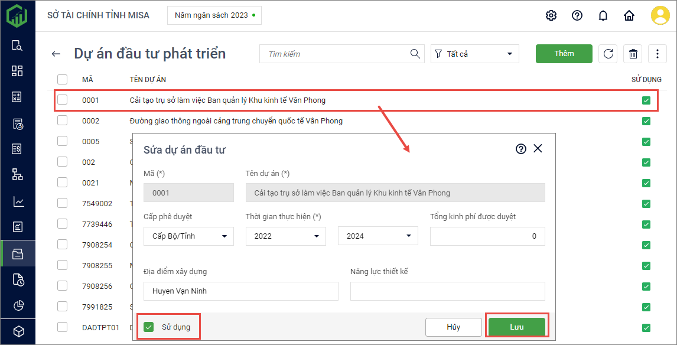
Task: Tick the checkbox for row 0002
Action: pos(63,121)
